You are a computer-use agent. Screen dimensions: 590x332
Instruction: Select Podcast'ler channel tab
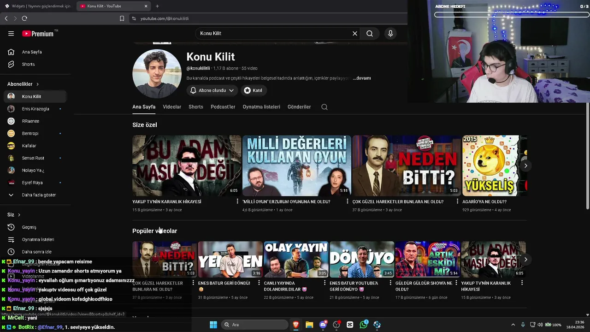(x=223, y=107)
